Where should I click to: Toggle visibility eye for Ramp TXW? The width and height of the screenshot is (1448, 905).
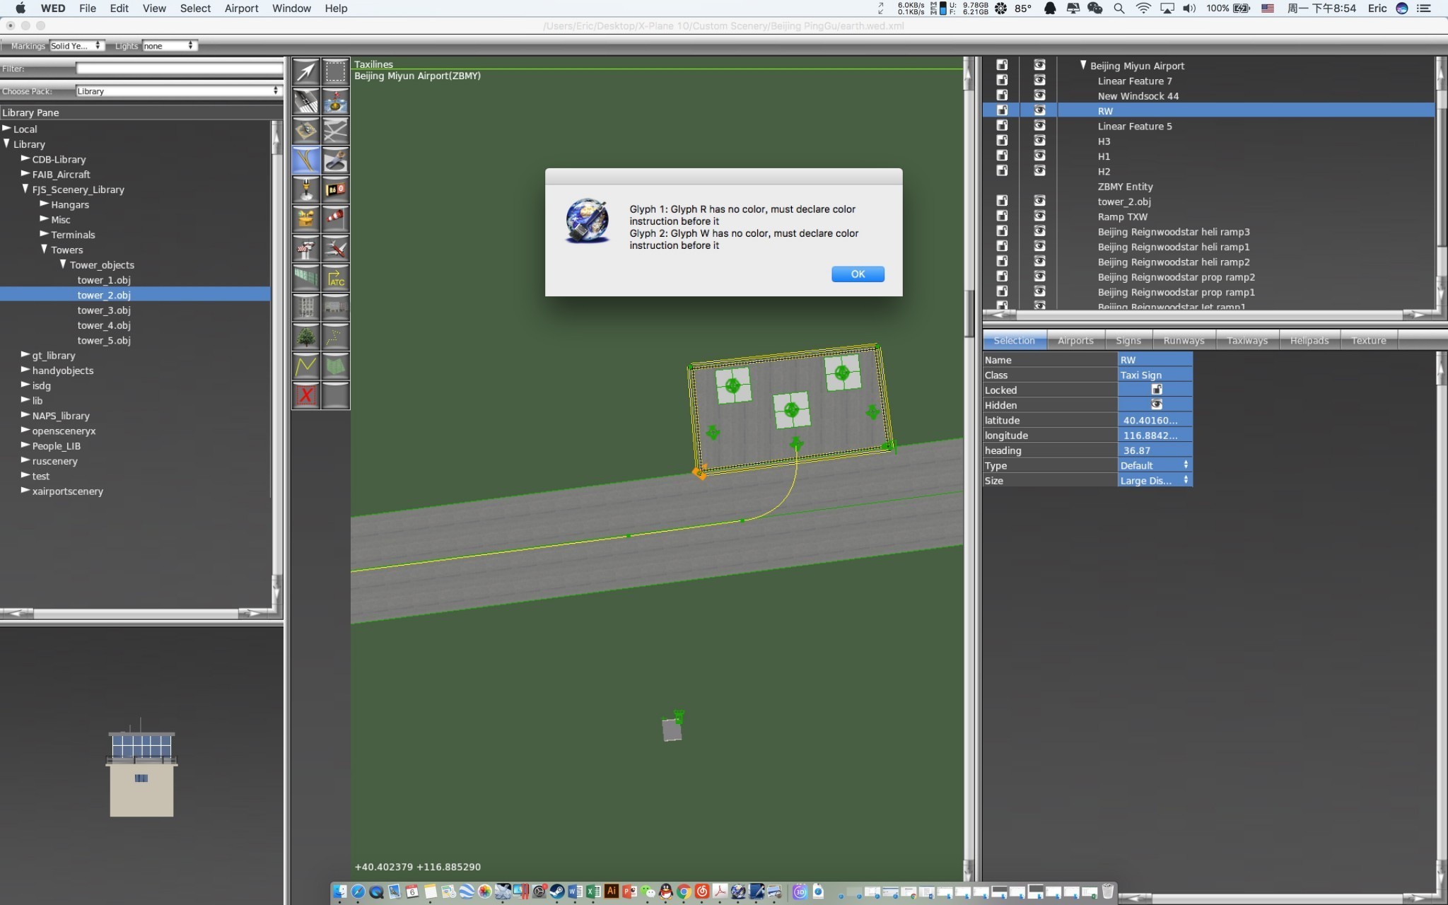point(1039,216)
